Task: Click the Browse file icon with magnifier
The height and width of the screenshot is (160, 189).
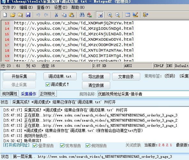Action: pos(20,15)
